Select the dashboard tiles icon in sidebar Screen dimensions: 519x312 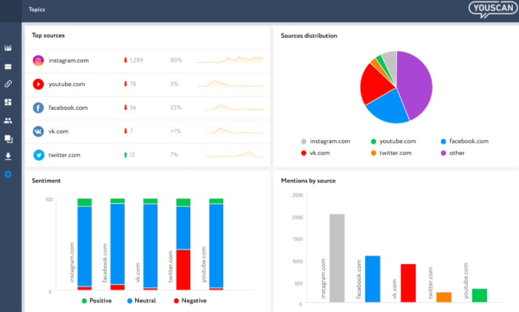point(8,102)
